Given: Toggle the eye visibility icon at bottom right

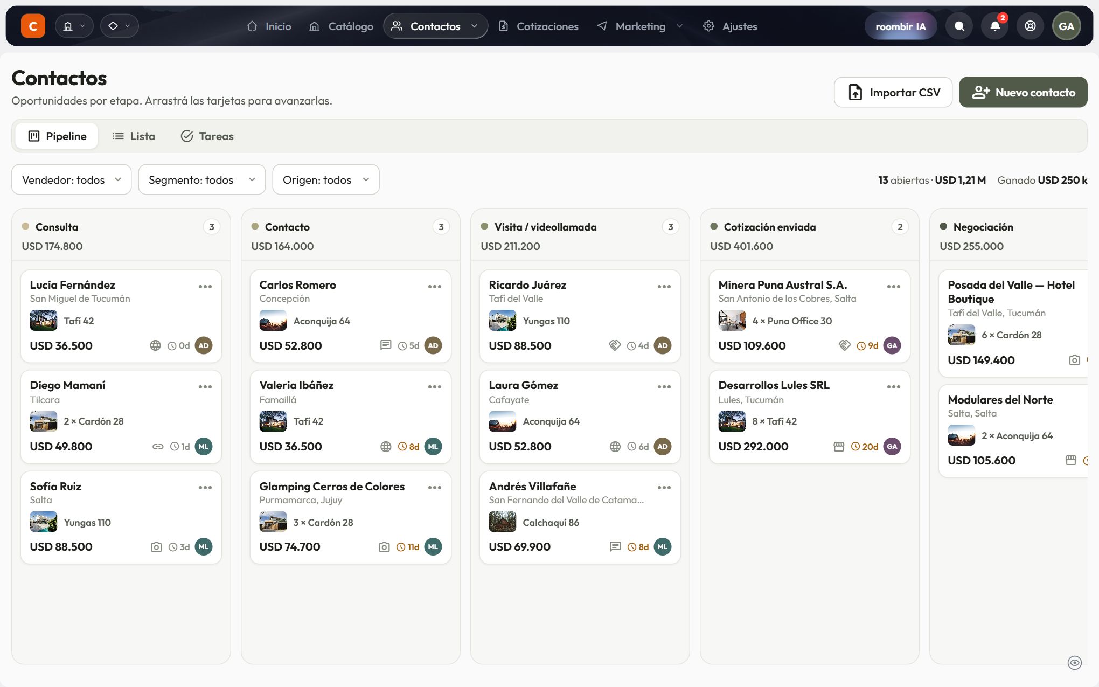Looking at the screenshot, I should pyautogui.click(x=1074, y=663).
